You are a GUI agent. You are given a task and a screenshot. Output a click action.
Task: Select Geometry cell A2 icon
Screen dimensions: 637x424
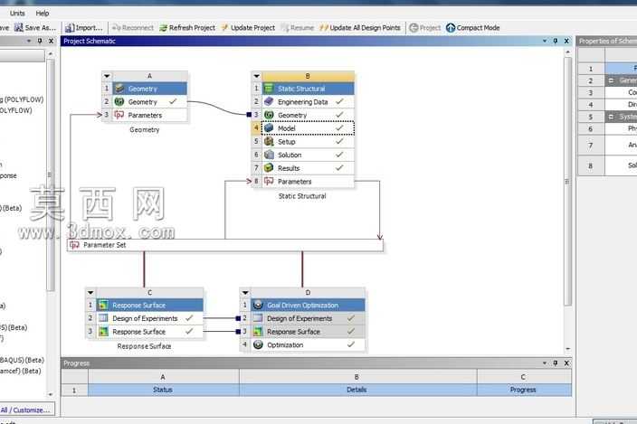(x=119, y=102)
